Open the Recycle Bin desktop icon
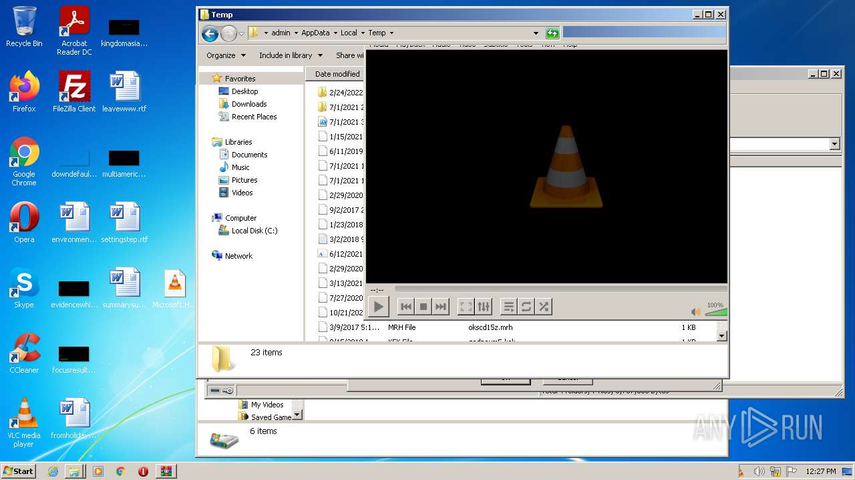This screenshot has height=480, width=855. pyautogui.click(x=24, y=27)
